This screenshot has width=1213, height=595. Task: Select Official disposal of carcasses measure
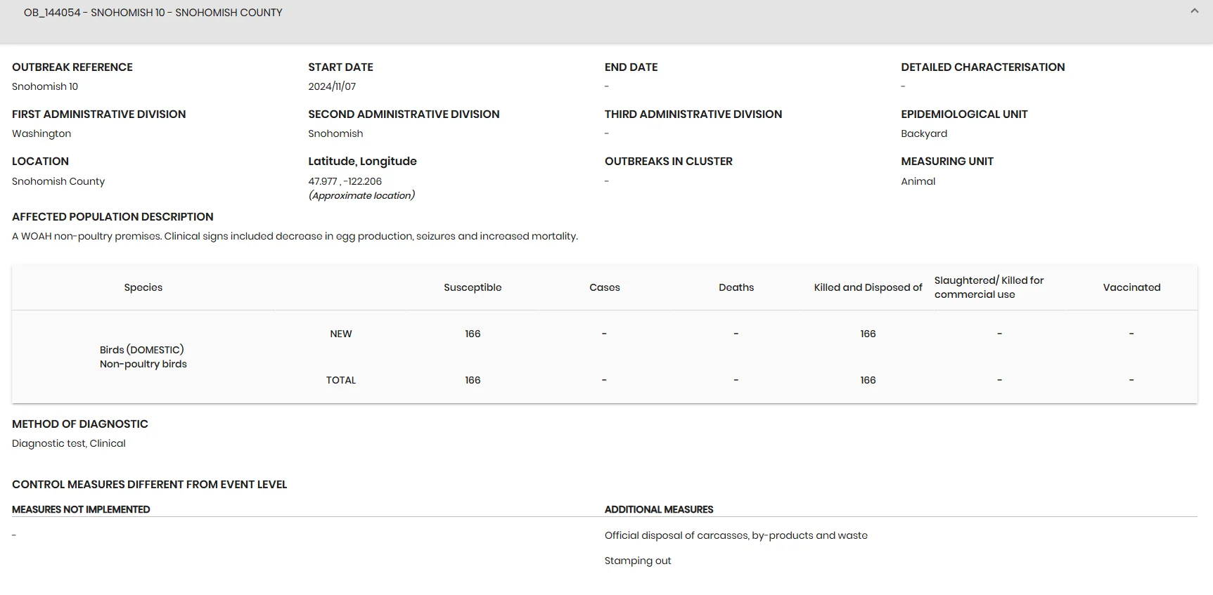736,535
